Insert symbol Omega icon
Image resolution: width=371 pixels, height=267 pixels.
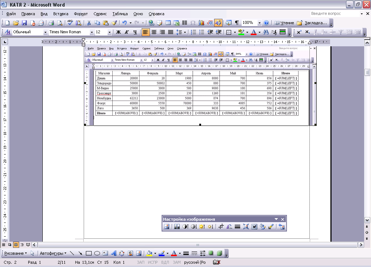[x=193, y=23]
